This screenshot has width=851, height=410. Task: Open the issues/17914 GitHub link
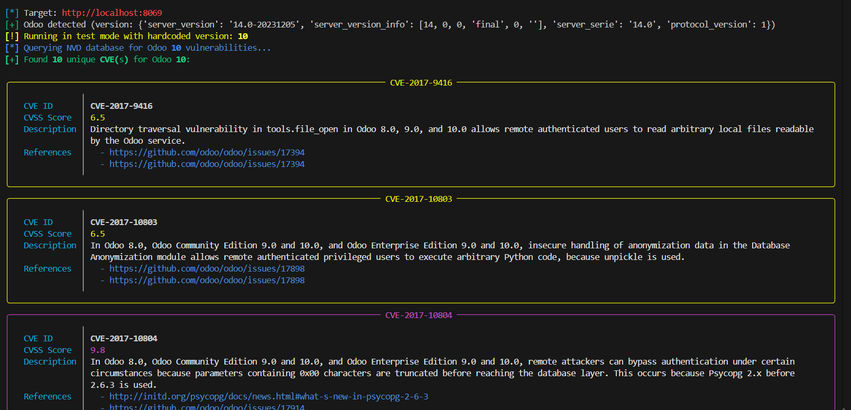click(x=207, y=407)
